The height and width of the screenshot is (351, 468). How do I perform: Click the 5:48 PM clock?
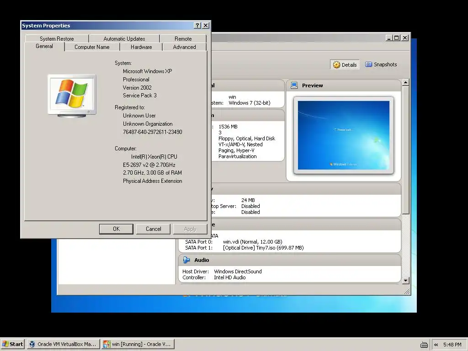(452, 345)
